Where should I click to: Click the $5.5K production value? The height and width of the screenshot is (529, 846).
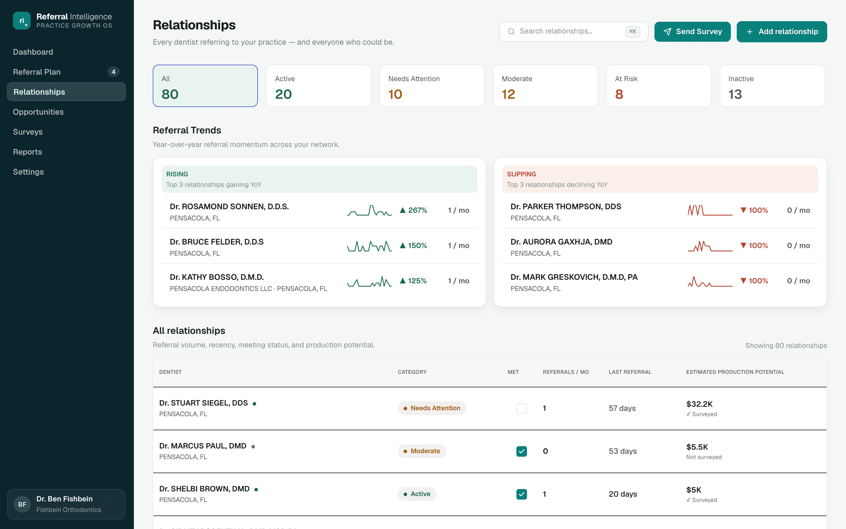coord(697,447)
